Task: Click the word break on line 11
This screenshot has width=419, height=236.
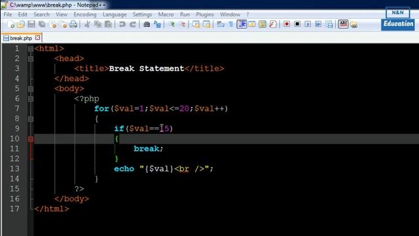Action: pos(146,149)
